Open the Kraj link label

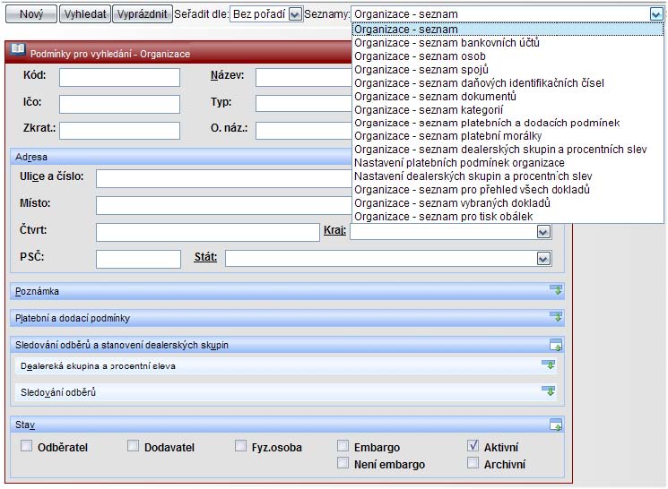point(334,230)
